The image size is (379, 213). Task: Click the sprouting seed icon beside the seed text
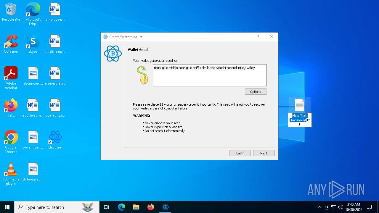(142, 75)
